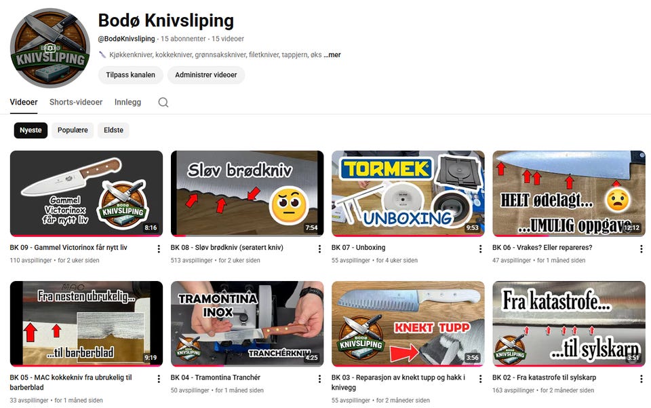Open three-dot menu for BK 06 video
This screenshot has height=408, width=651.
pos(641,249)
